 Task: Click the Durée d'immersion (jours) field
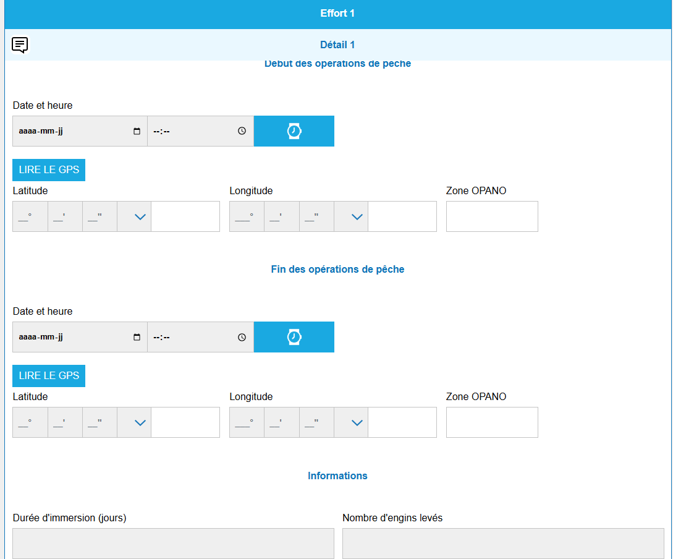[173, 543]
